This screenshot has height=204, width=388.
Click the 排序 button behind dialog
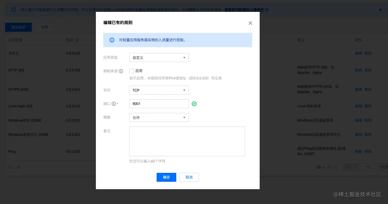[45, 27]
